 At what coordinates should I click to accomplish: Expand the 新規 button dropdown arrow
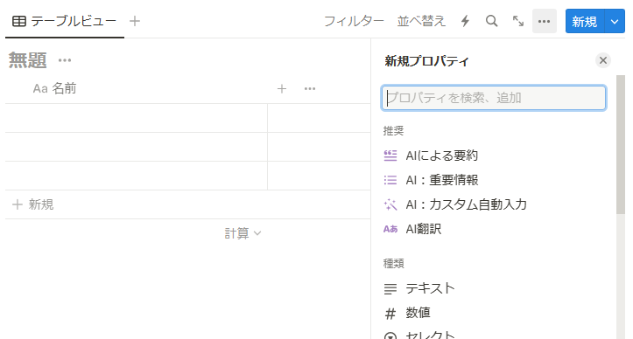click(615, 21)
